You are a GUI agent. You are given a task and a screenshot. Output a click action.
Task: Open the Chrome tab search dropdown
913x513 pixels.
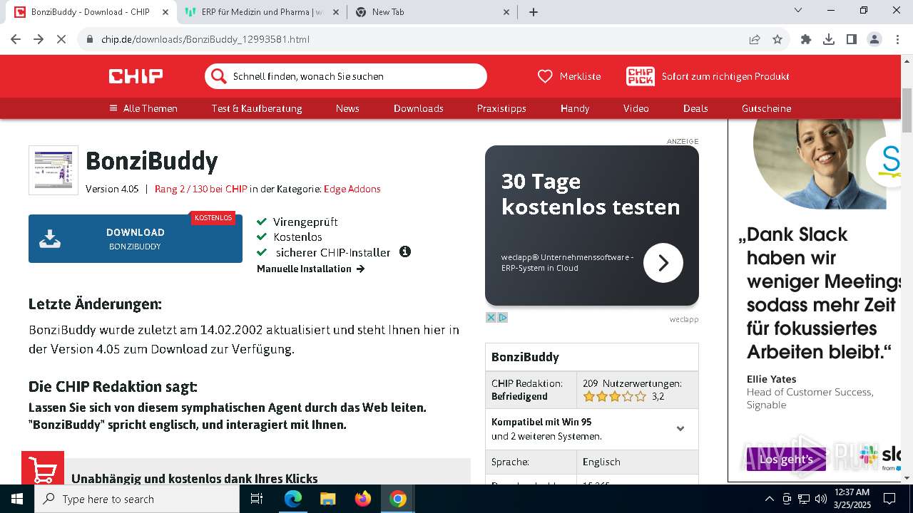pos(798,10)
